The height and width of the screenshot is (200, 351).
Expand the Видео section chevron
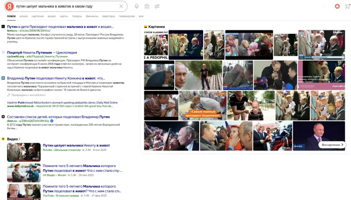[x=19, y=139]
